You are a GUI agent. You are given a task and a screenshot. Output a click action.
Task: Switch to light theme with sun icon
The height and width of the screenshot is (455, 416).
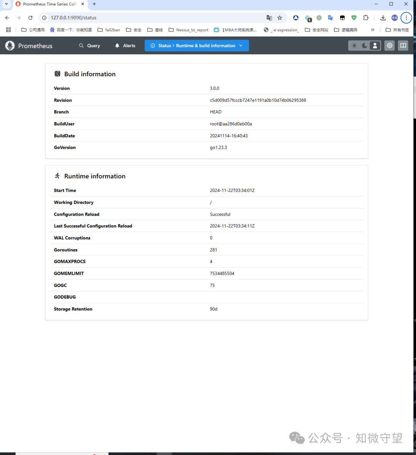click(x=354, y=45)
